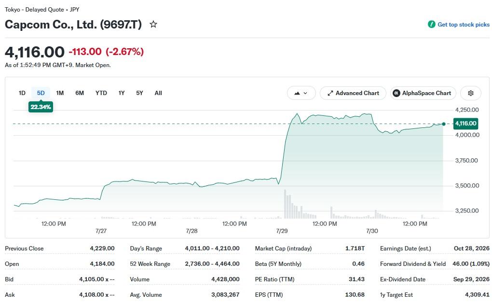Screen dimensions: 492x305
Task: Click the (-2.67%) percent change
Action: [x=124, y=52]
